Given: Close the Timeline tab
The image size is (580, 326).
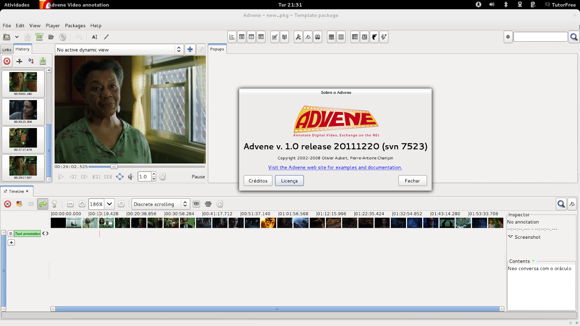Looking at the screenshot, I should pyautogui.click(x=27, y=191).
